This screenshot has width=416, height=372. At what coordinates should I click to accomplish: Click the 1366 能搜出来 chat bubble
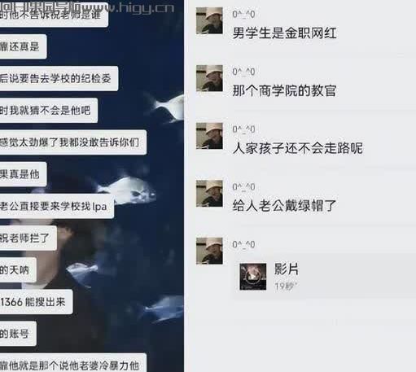point(37,302)
